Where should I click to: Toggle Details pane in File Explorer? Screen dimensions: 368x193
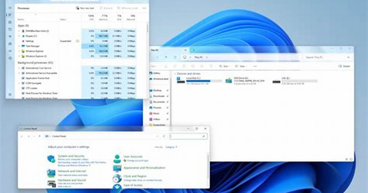344,66
